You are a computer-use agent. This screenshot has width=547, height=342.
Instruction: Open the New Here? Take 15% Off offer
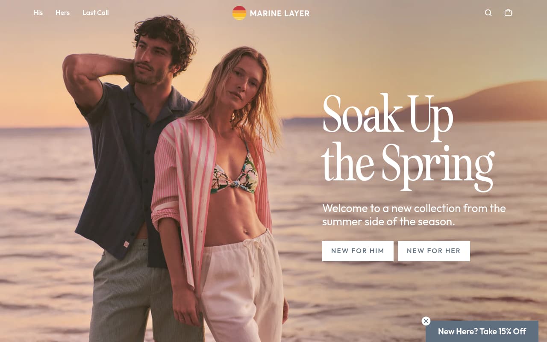click(482, 331)
